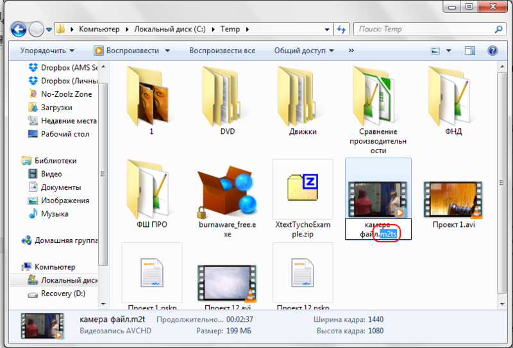513x348 pixels.
Task: Go back with the Back arrow button
Action: [19, 29]
